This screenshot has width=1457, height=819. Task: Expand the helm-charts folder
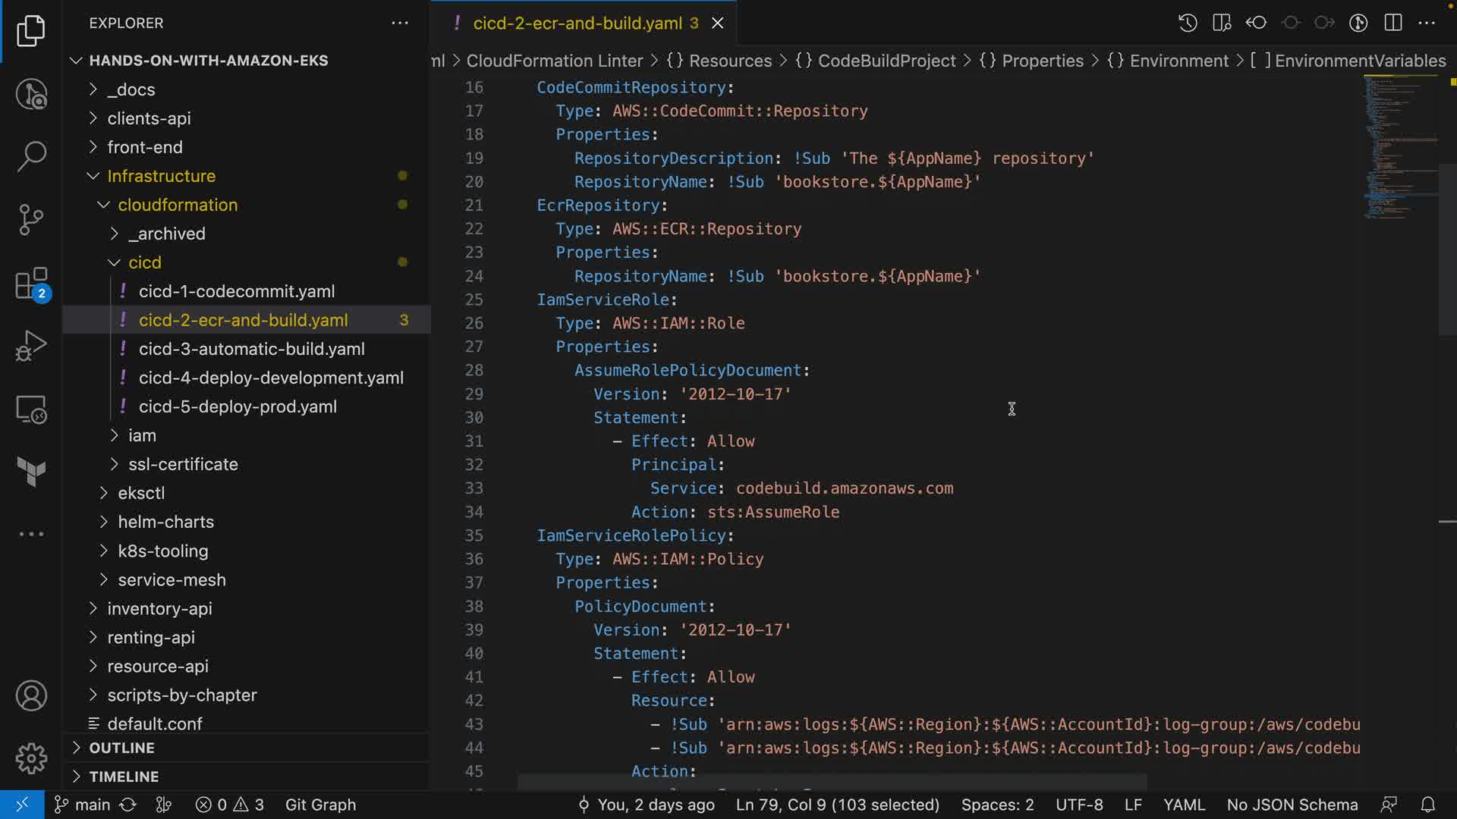(165, 522)
